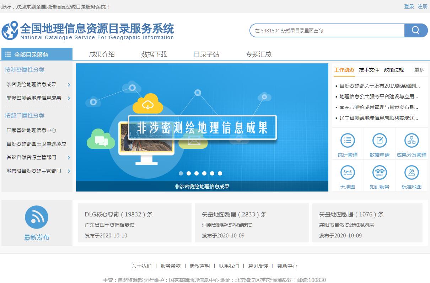This screenshot has width=430, height=283.
Task: Expand 省级自然资源主管部门 submenu arrow
Action: [x=69, y=158]
